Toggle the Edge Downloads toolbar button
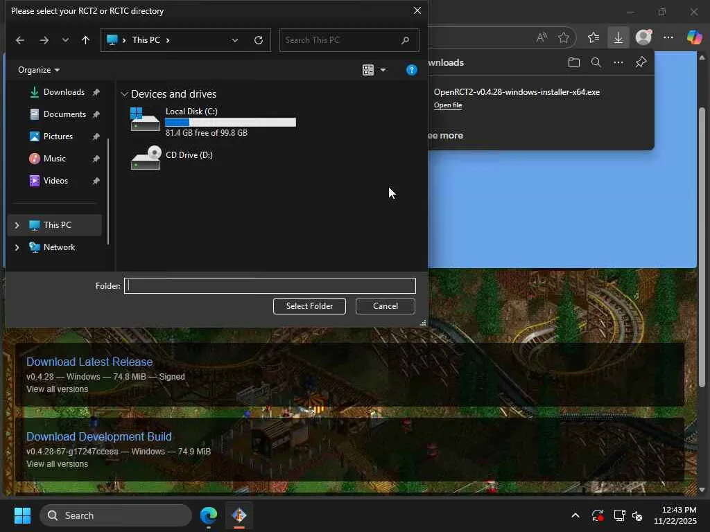710x532 pixels. click(618, 37)
